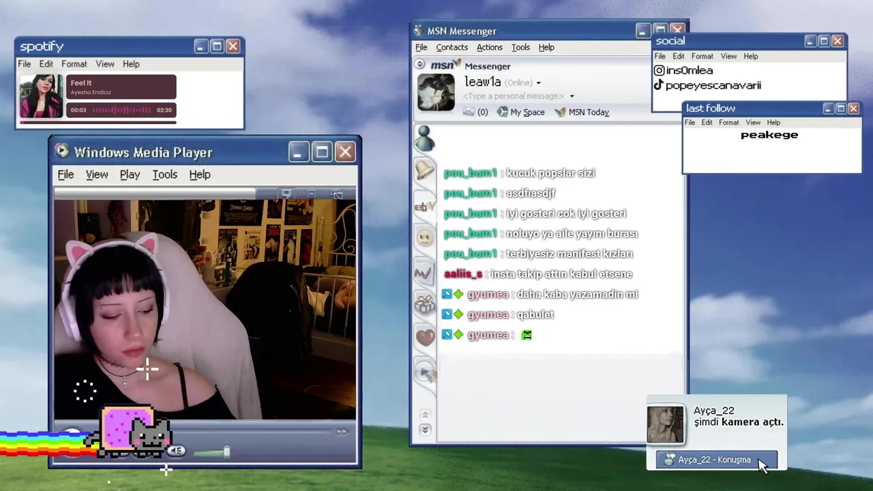Viewport: 873px width, 491px height.
Task: Click the green emoji in gyumea's last message
Action: pyautogui.click(x=527, y=335)
